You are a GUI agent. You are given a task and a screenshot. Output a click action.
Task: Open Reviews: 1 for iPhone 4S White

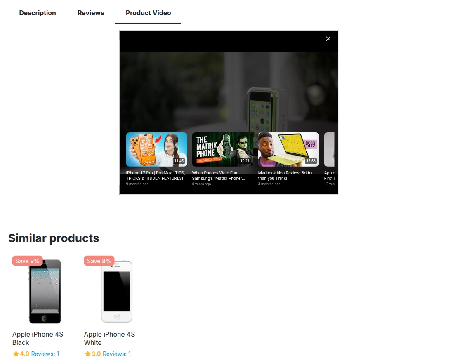pyautogui.click(x=117, y=354)
